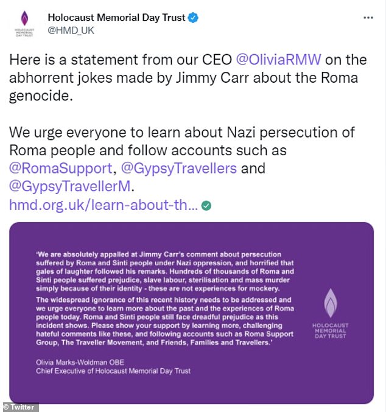This screenshot has height=412, width=386.
Task: Open the tweet's three-dot more options menu
Action: (x=368, y=18)
